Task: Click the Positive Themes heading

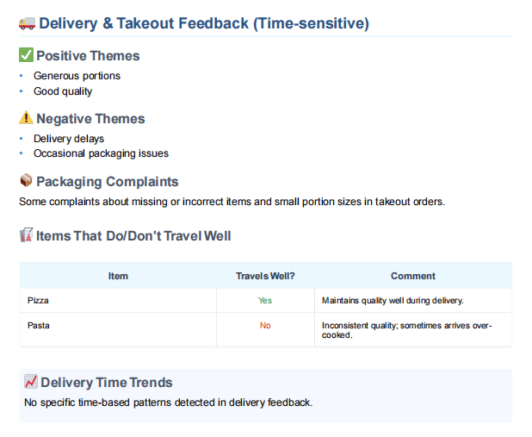Action: pyautogui.click(x=88, y=56)
